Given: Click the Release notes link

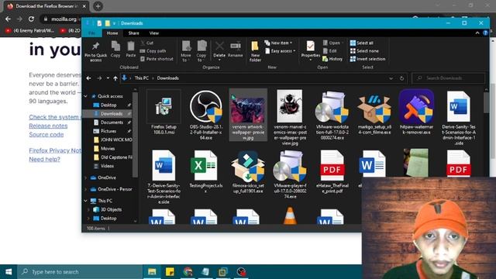Looking at the screenshot, I should pyautogui.click(x=48, y=126).
